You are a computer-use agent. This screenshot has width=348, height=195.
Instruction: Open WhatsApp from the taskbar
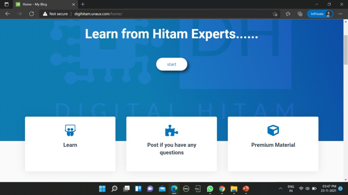pyautogui.click(x=210, y=189)
